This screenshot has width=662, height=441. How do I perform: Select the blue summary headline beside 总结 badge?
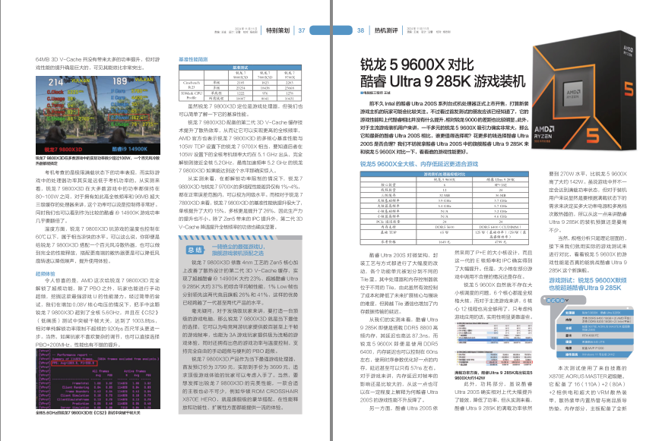point(238,250)
